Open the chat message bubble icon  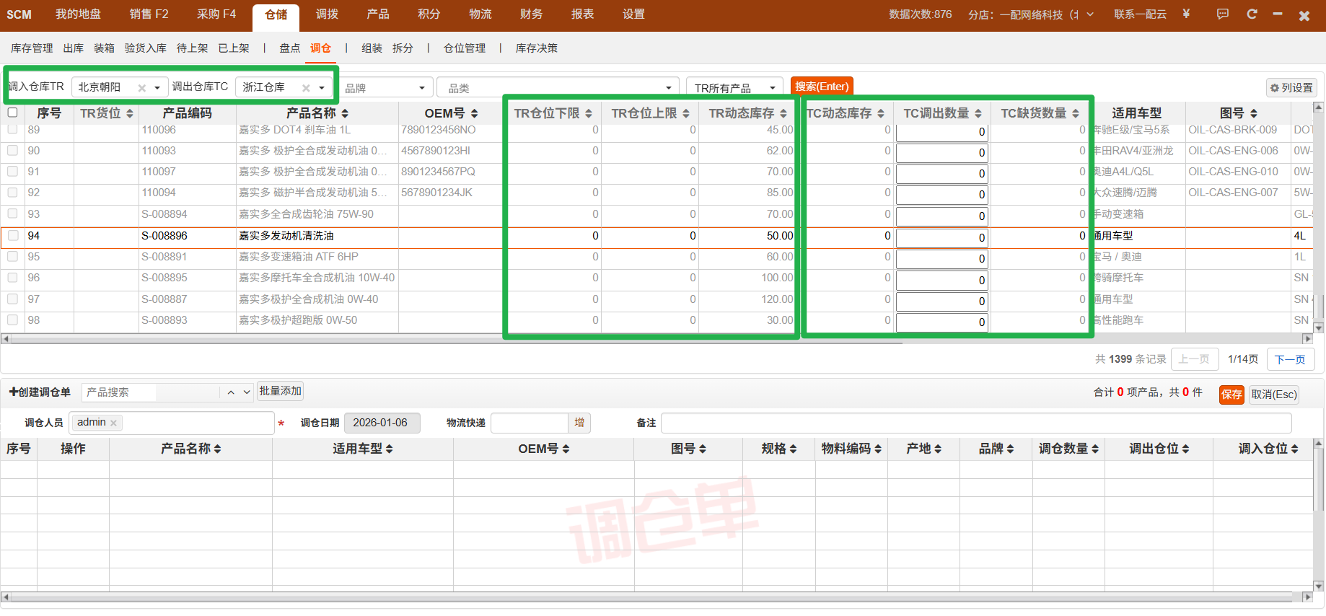click(1222, 14)
